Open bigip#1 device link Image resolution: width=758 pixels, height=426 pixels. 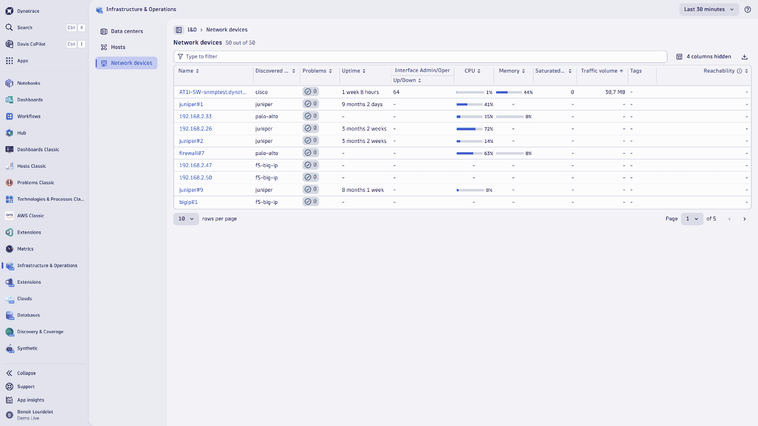189,202
